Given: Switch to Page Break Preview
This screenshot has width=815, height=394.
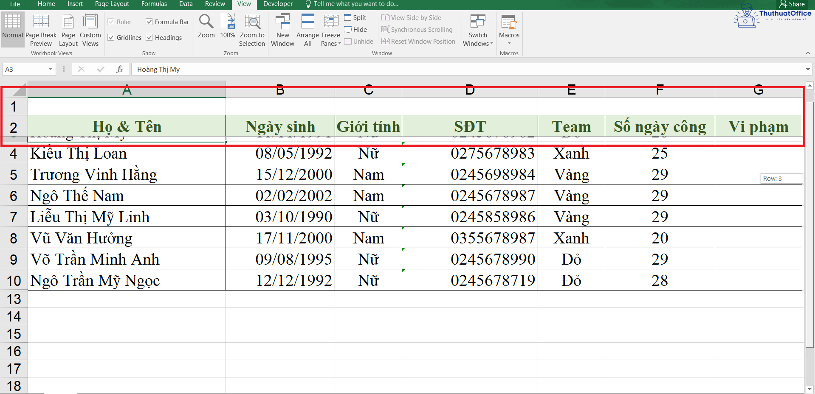Looking at the screenshot, I should coord(40,29).
